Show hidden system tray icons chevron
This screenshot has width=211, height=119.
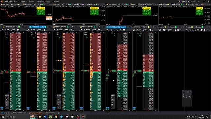point(187,117)
